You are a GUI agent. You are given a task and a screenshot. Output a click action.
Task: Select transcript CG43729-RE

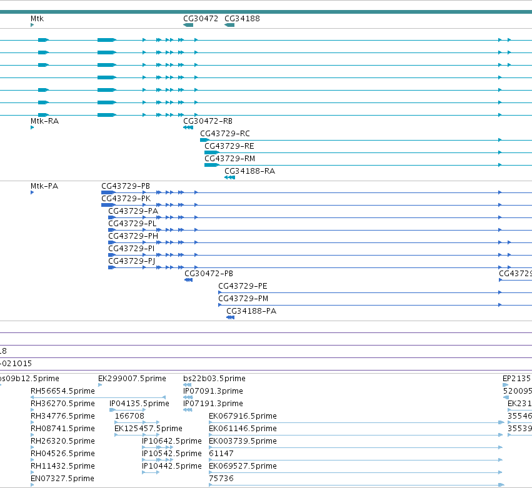coord(229,146)
